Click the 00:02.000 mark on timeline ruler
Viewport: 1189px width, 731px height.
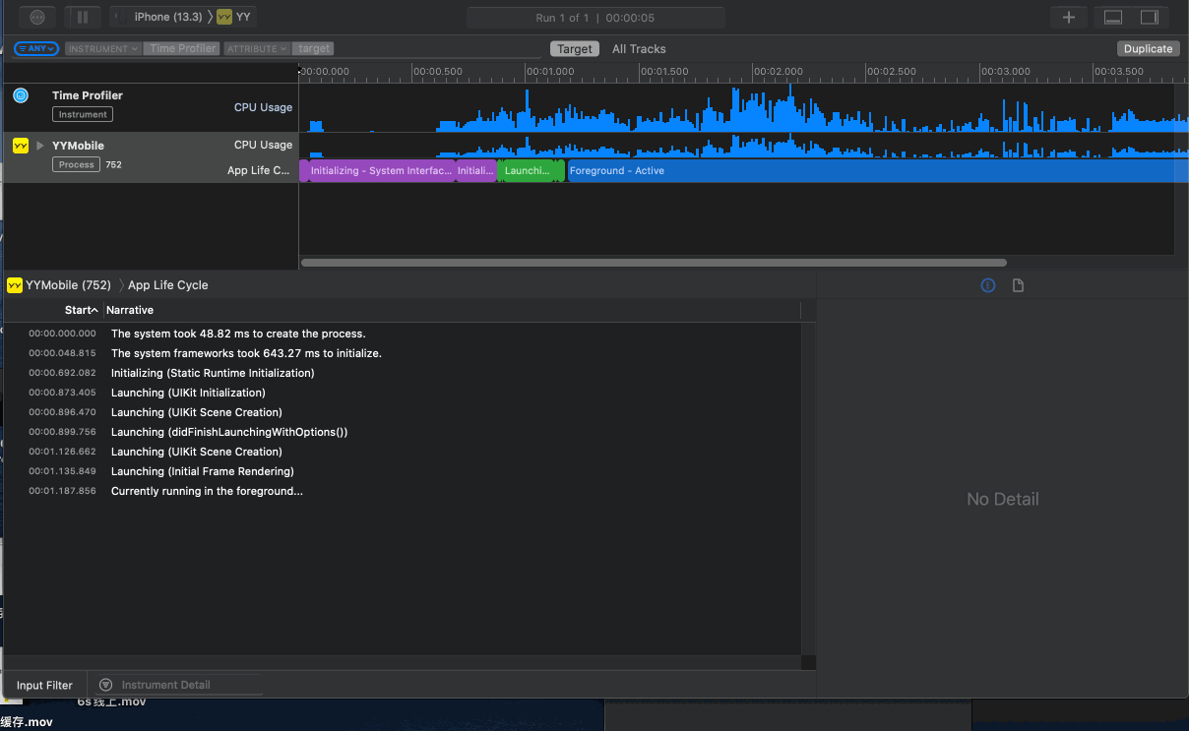pos(778,71)
